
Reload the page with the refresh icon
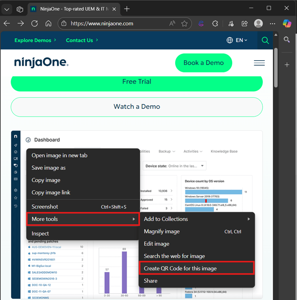click(35, 24)
